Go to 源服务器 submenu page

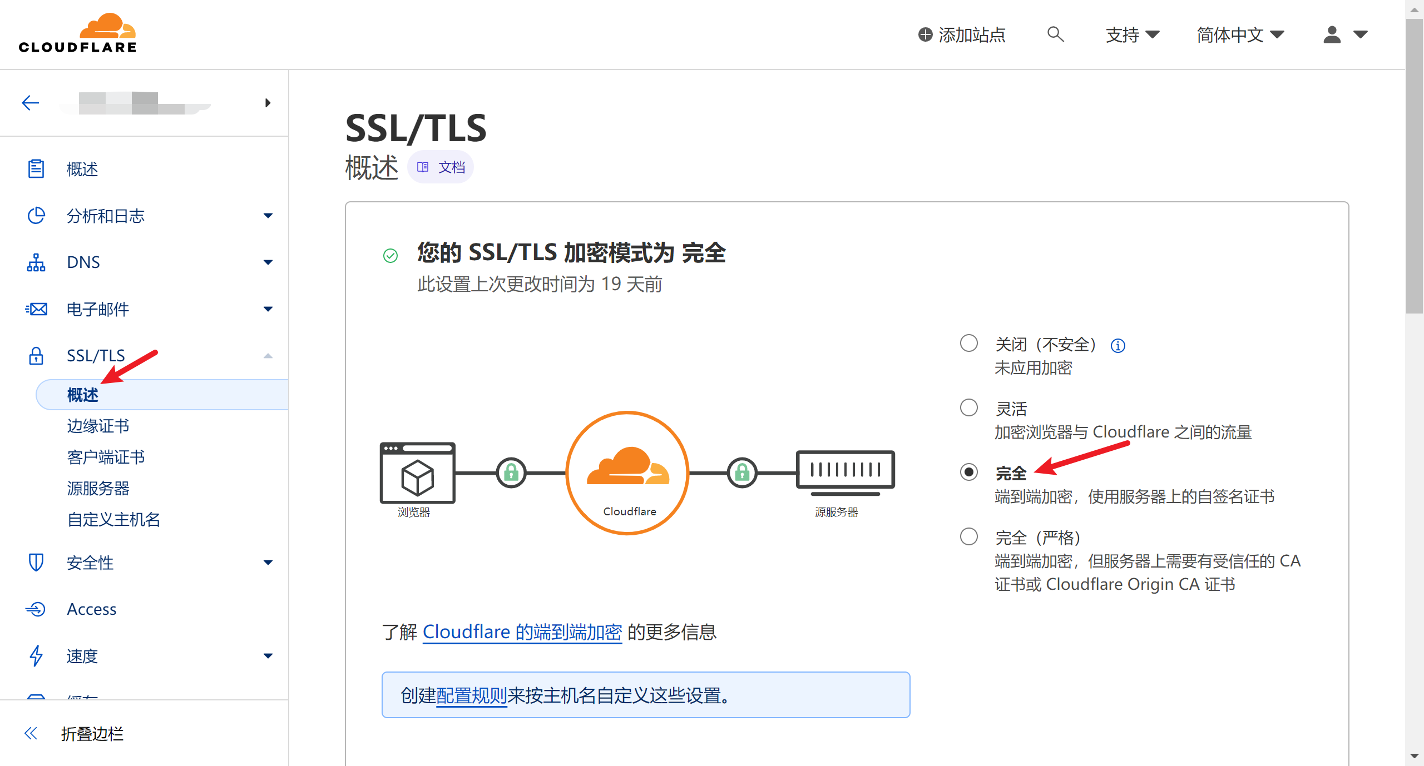(x=98, y=489)
